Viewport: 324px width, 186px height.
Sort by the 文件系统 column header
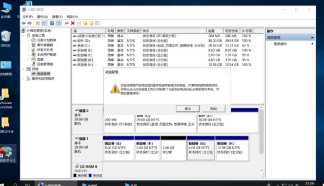(133, 31)
